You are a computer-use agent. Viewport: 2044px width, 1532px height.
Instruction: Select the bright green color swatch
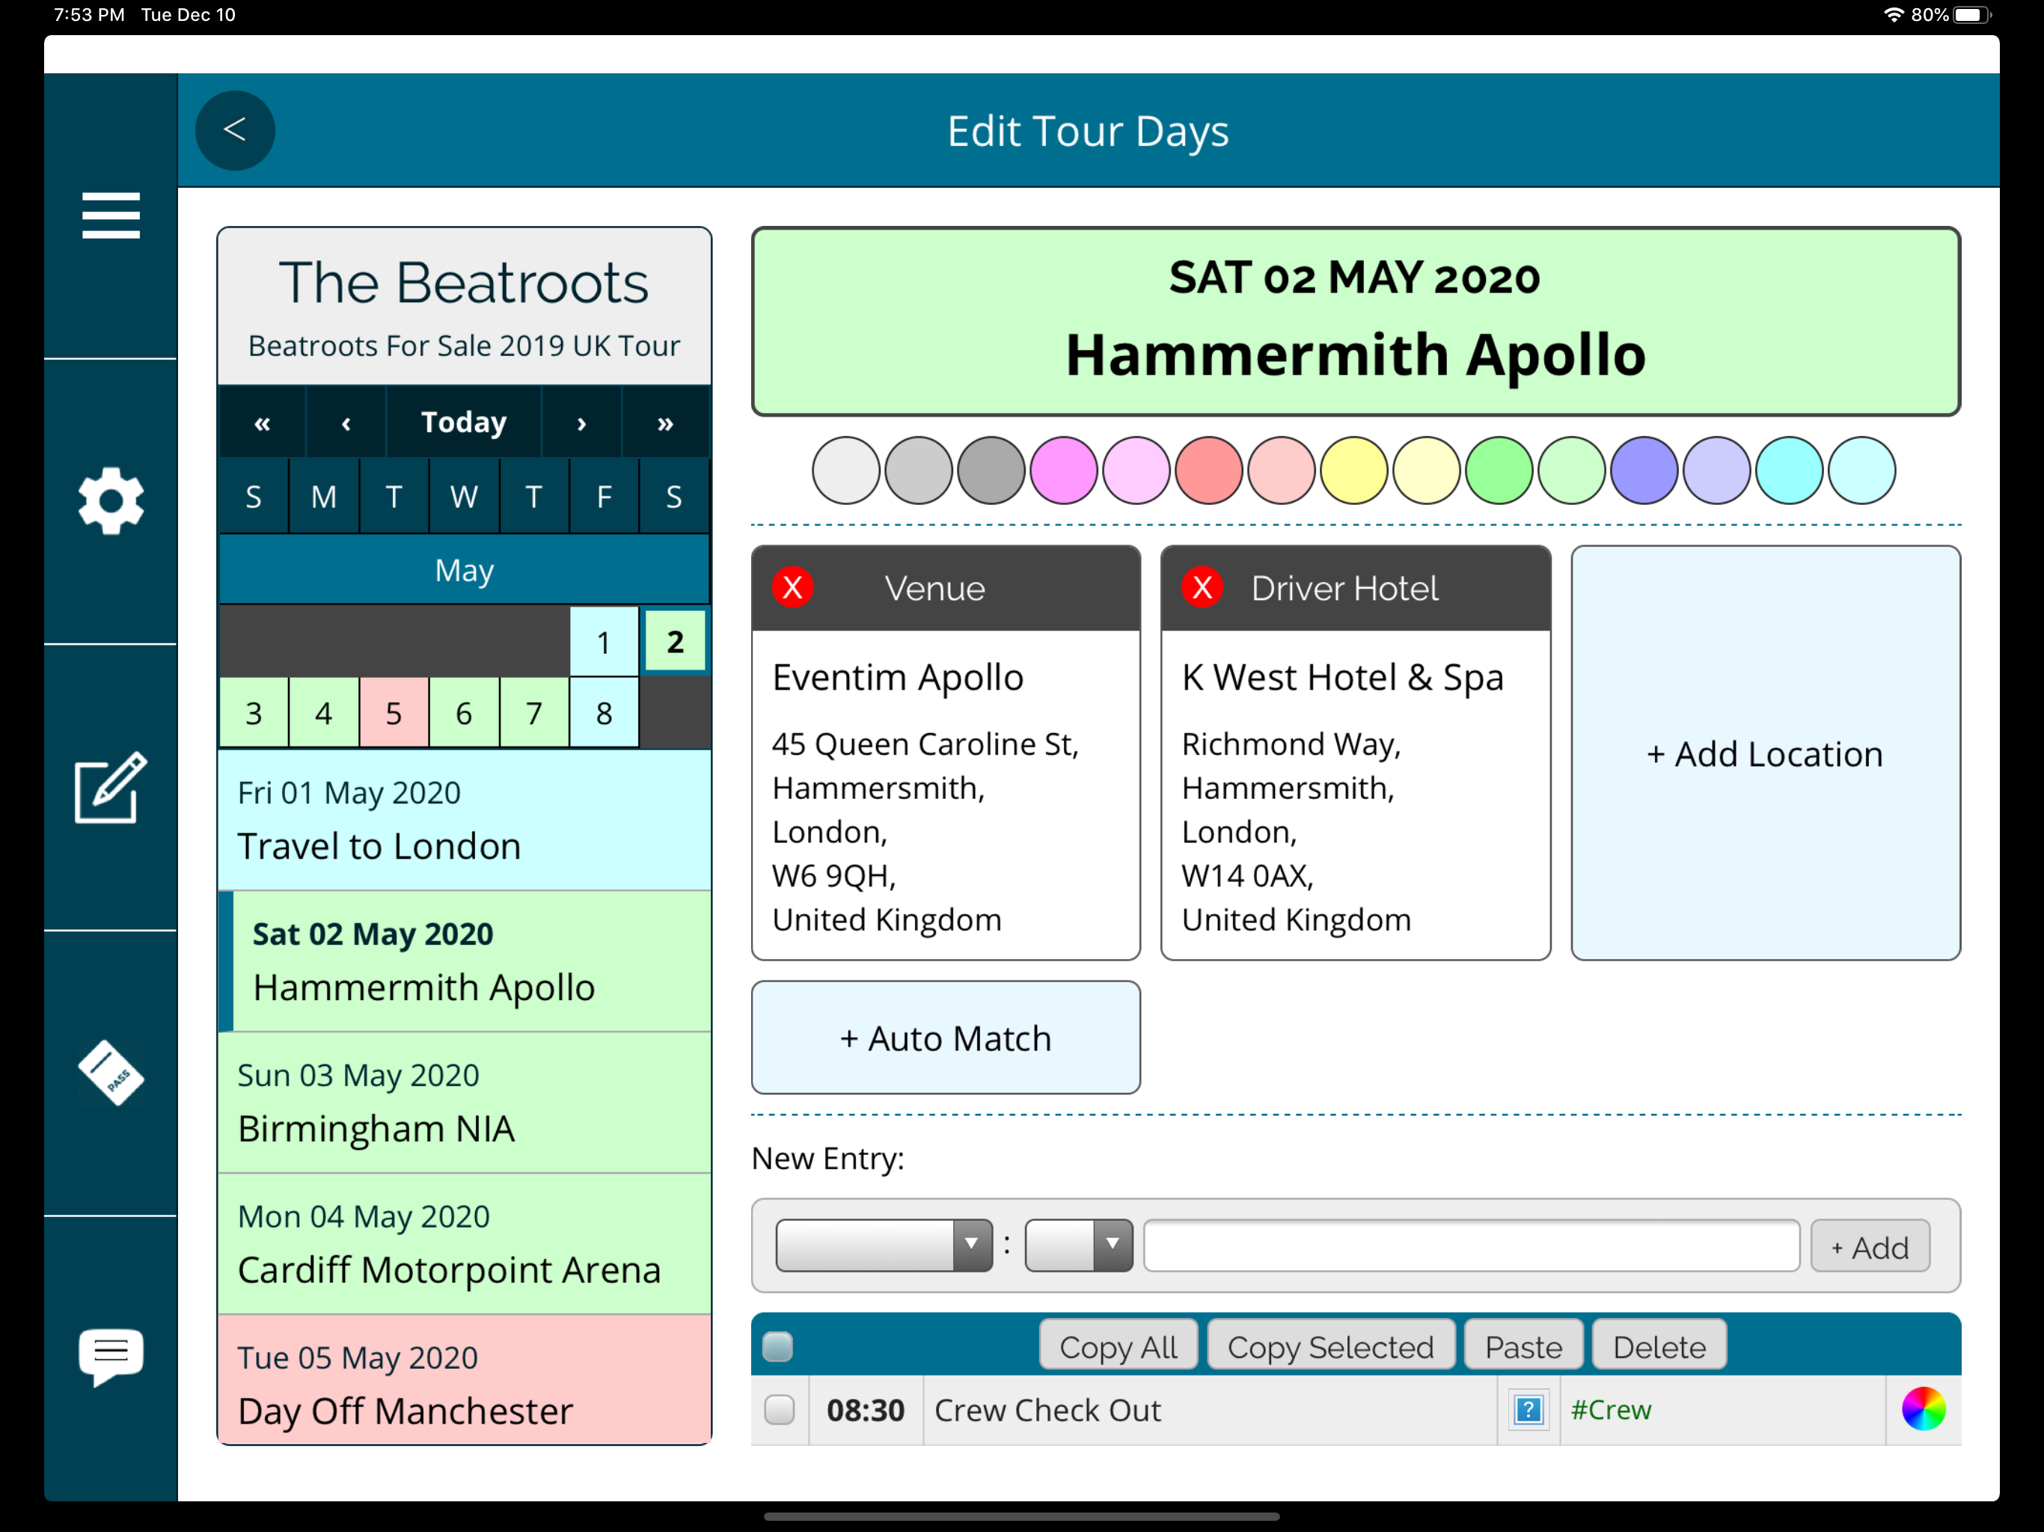coord(1500,471)
